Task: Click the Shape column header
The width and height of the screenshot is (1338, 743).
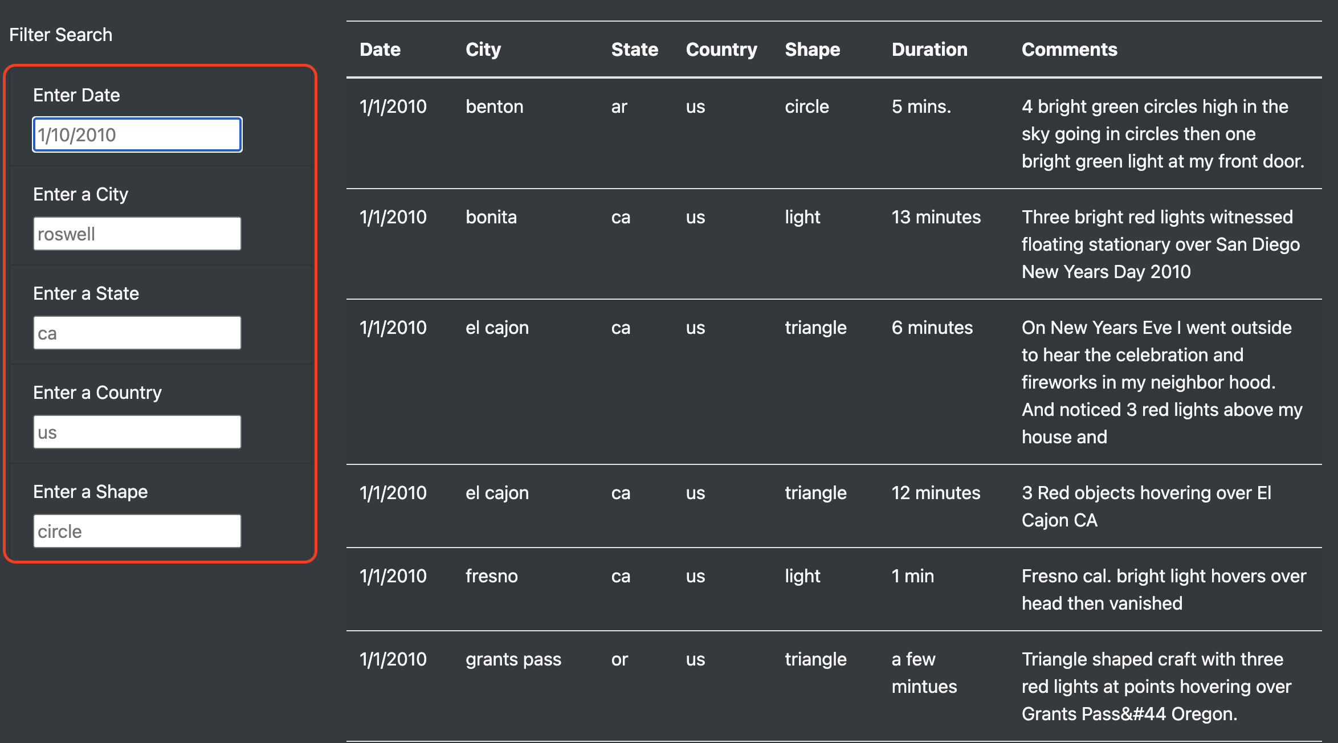Action: click(812, 50)
